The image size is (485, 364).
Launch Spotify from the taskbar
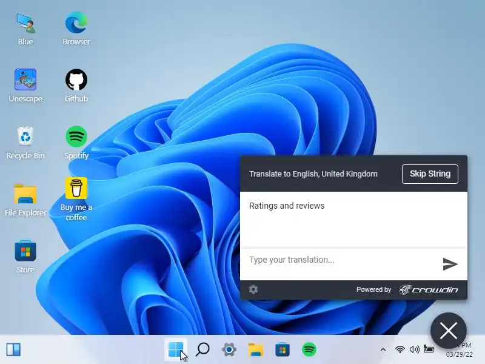click(x=309, y=349)
